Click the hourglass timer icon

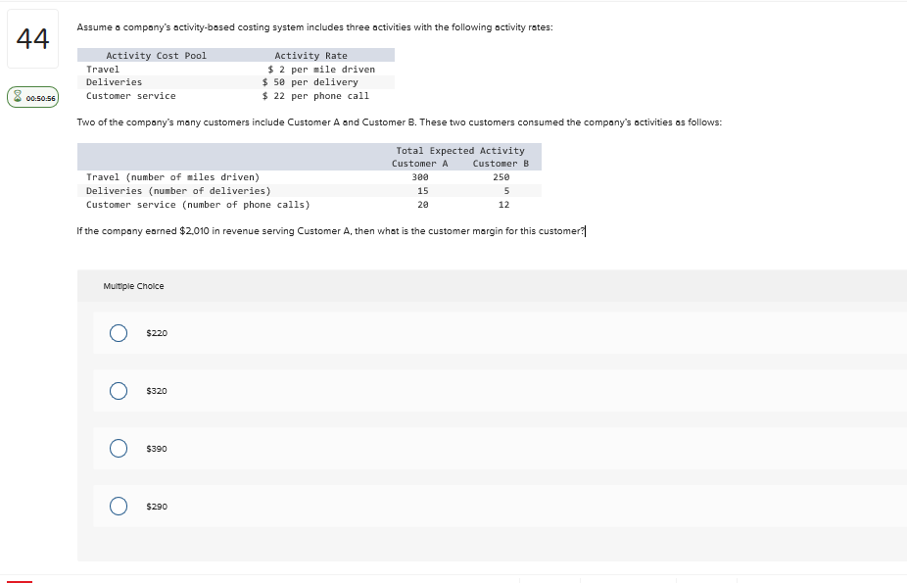(x=19, y=97)
